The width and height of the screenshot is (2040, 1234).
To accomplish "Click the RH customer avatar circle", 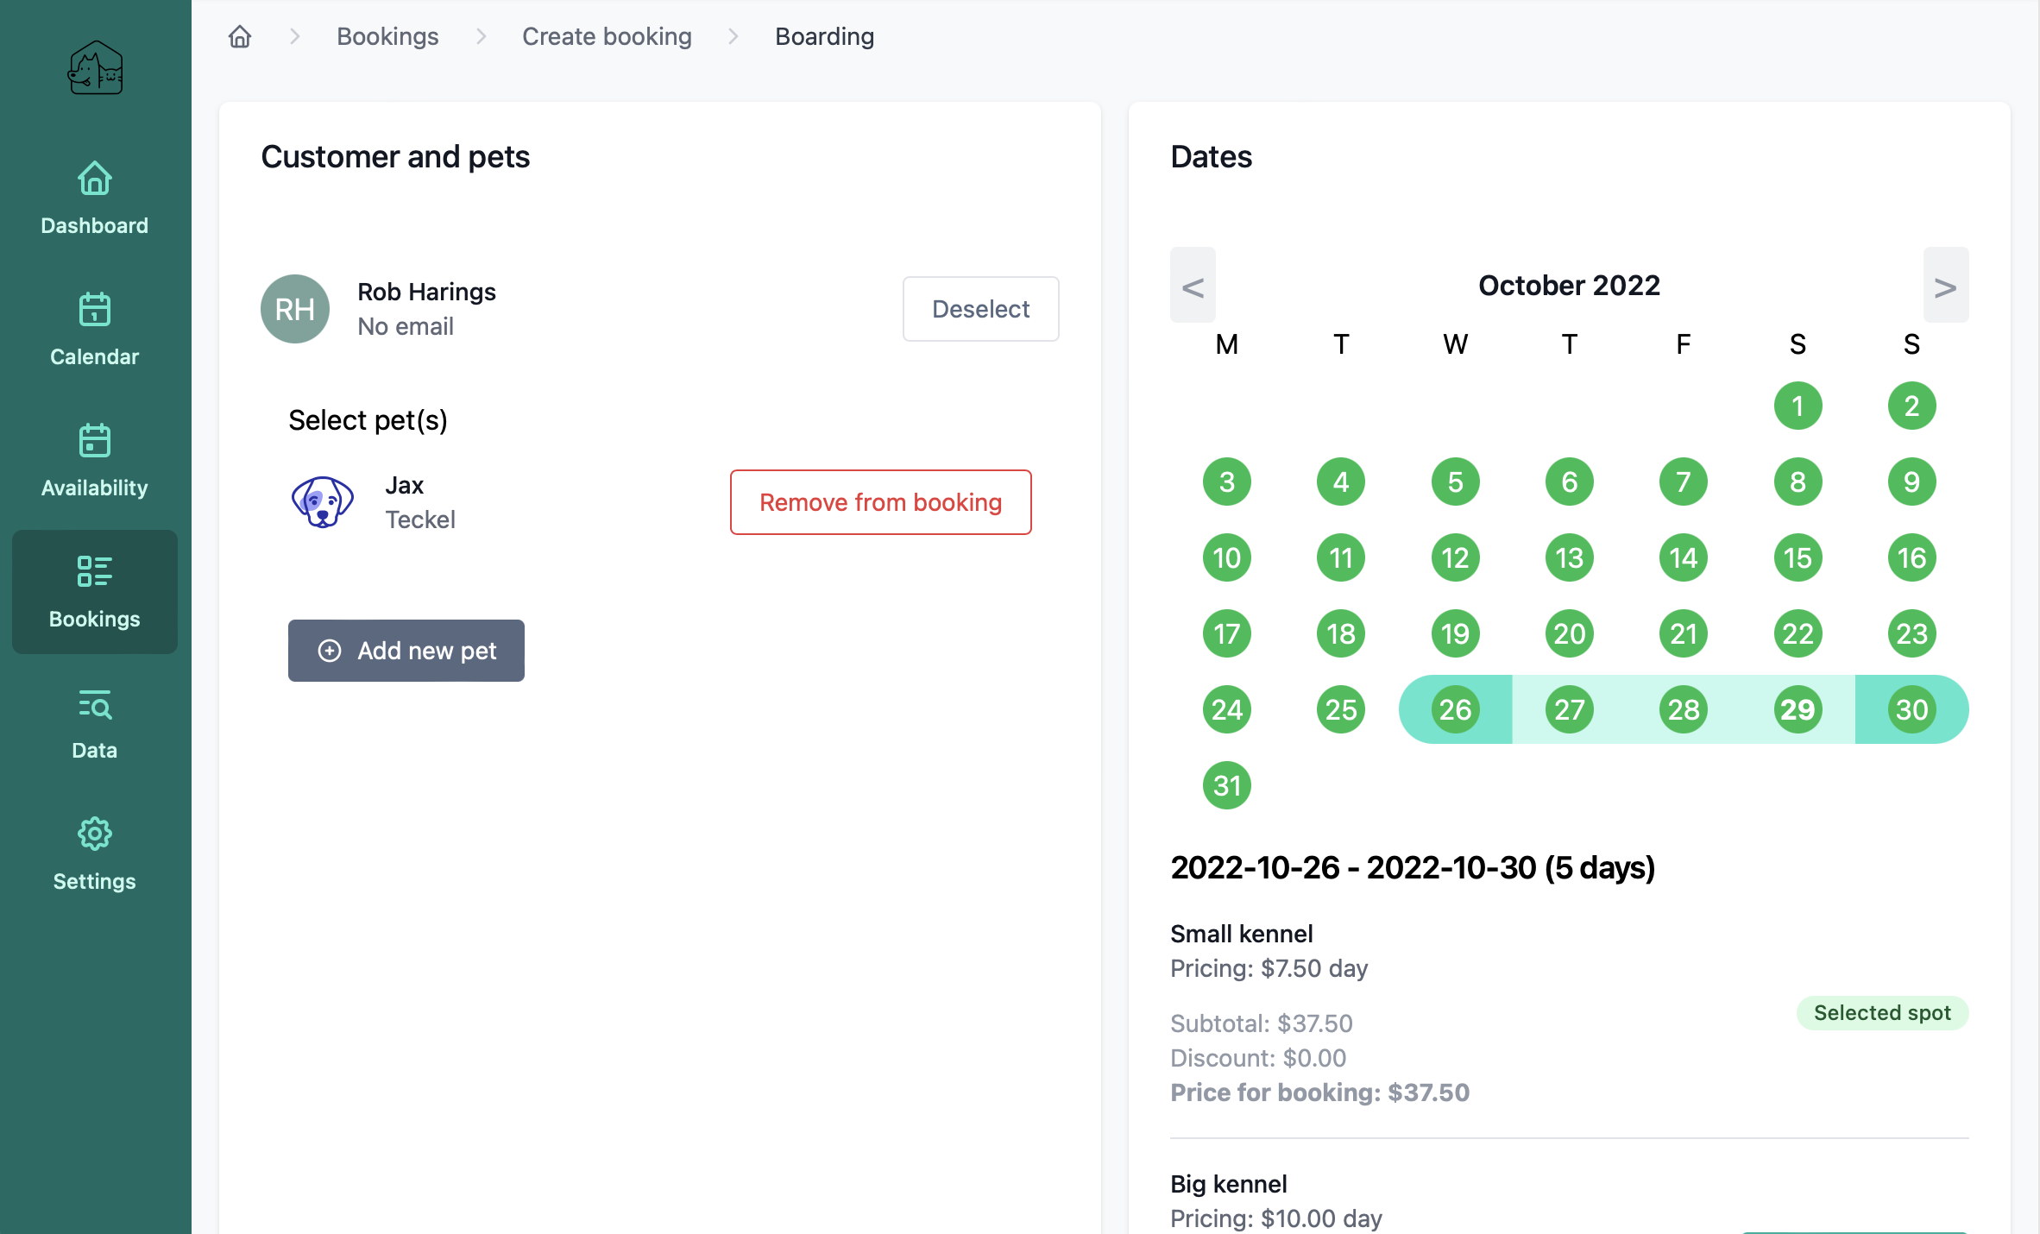I will (294, 309).
